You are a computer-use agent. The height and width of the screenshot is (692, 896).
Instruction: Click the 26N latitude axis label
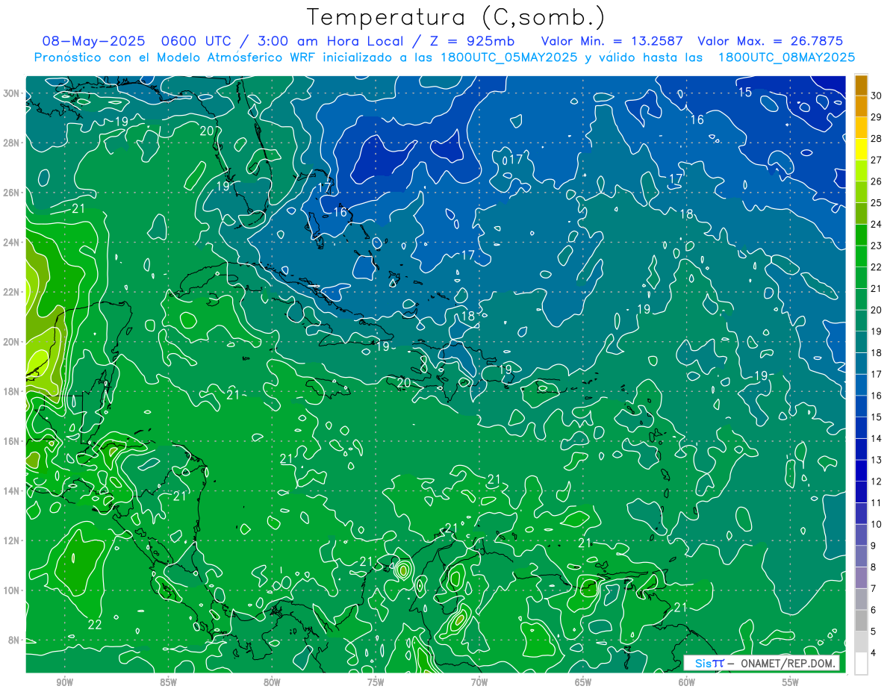[x=12, y=193]
